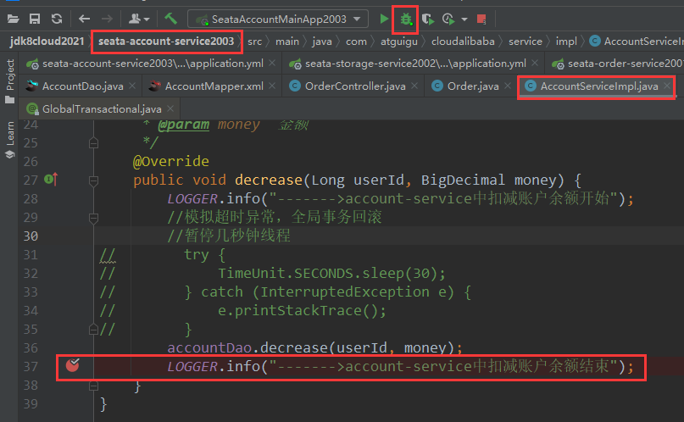
Task: Click the java breadcrumb segment
Action: click(322, 42)
